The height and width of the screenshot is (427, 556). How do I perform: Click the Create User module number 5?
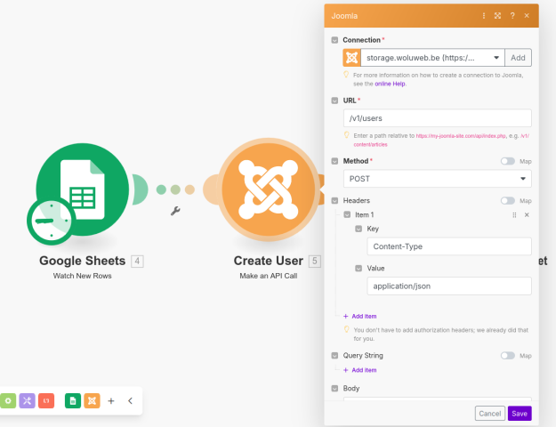click(x=315, y=262)
